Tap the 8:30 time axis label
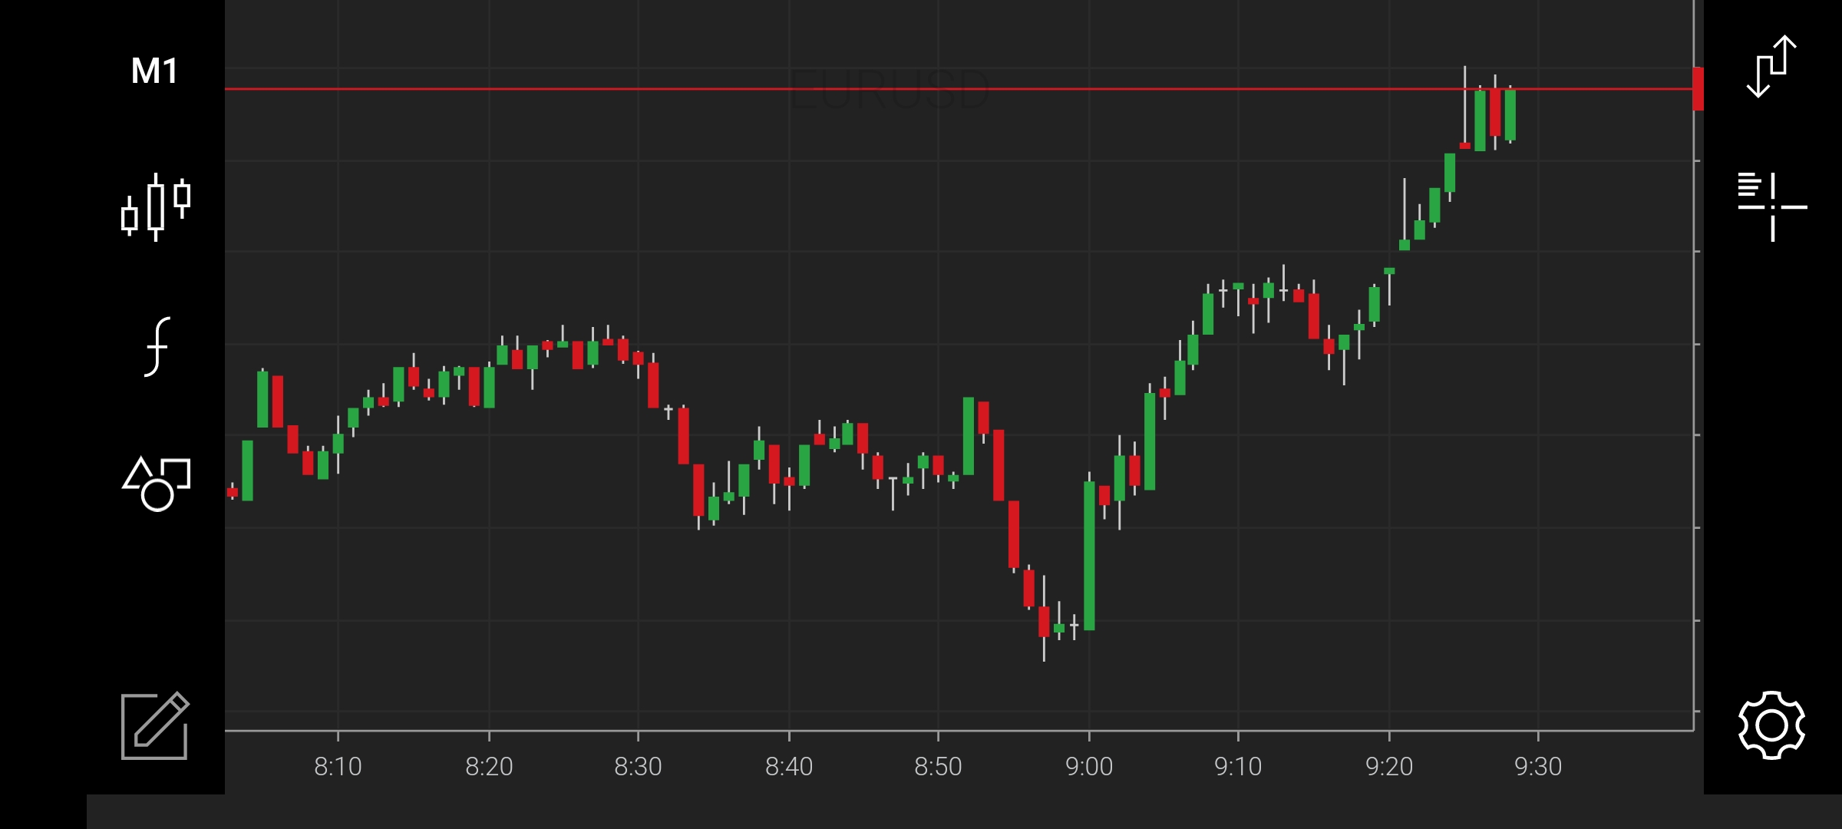The image size is (1842, 829). (638, 766)
